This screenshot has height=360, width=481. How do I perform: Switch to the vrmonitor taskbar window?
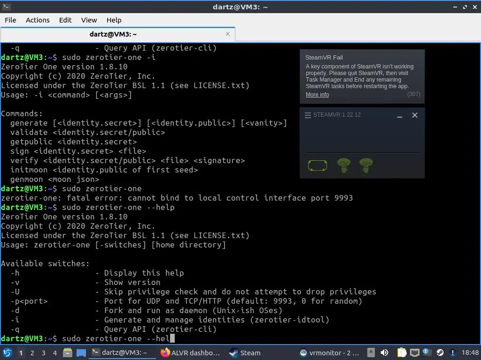pos(329,352)
